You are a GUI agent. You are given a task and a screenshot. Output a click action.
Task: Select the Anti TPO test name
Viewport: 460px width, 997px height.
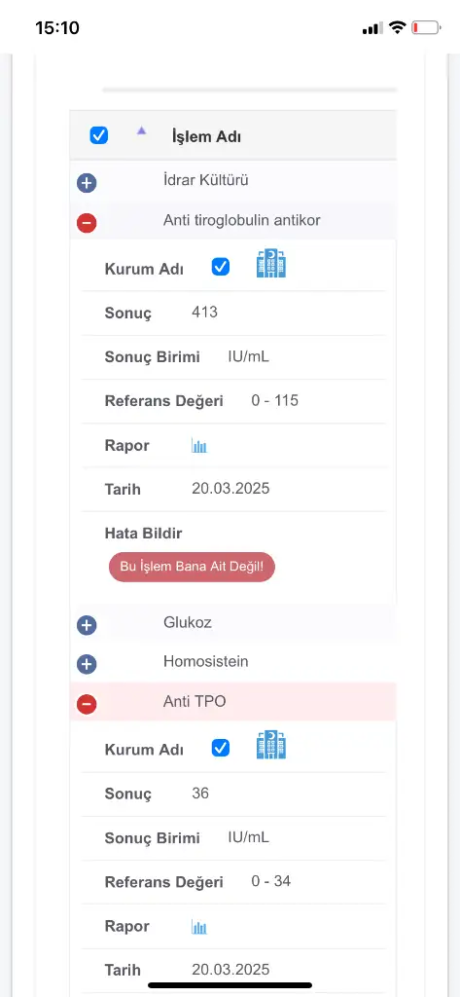coord(195,701)
